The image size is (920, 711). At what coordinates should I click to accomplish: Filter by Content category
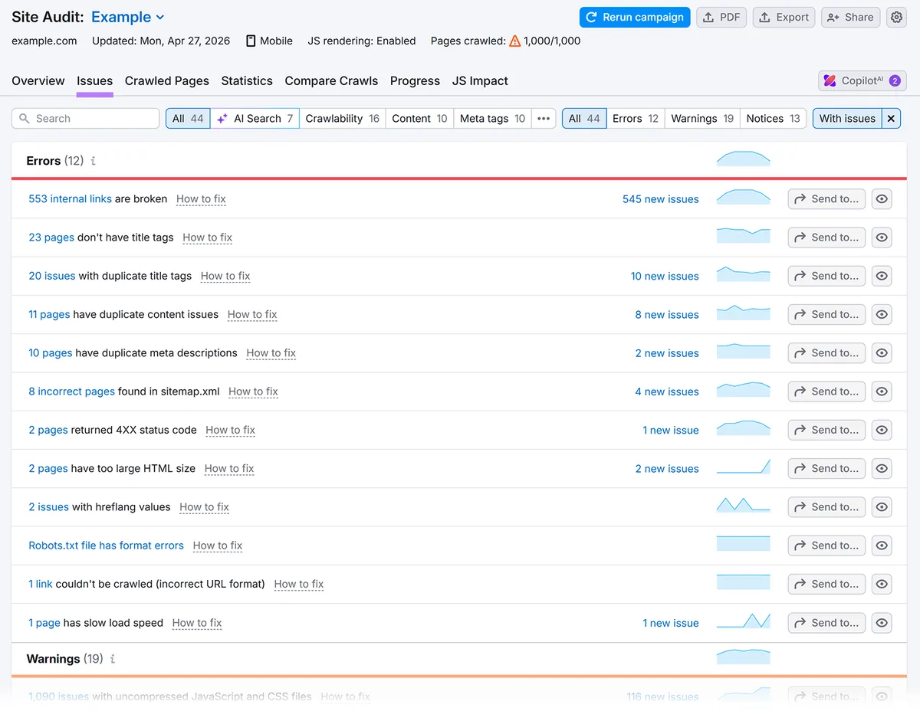[419, 118]
